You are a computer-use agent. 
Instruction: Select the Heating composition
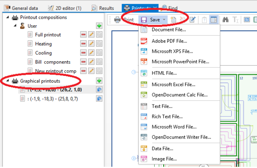(x=43, y=44)
